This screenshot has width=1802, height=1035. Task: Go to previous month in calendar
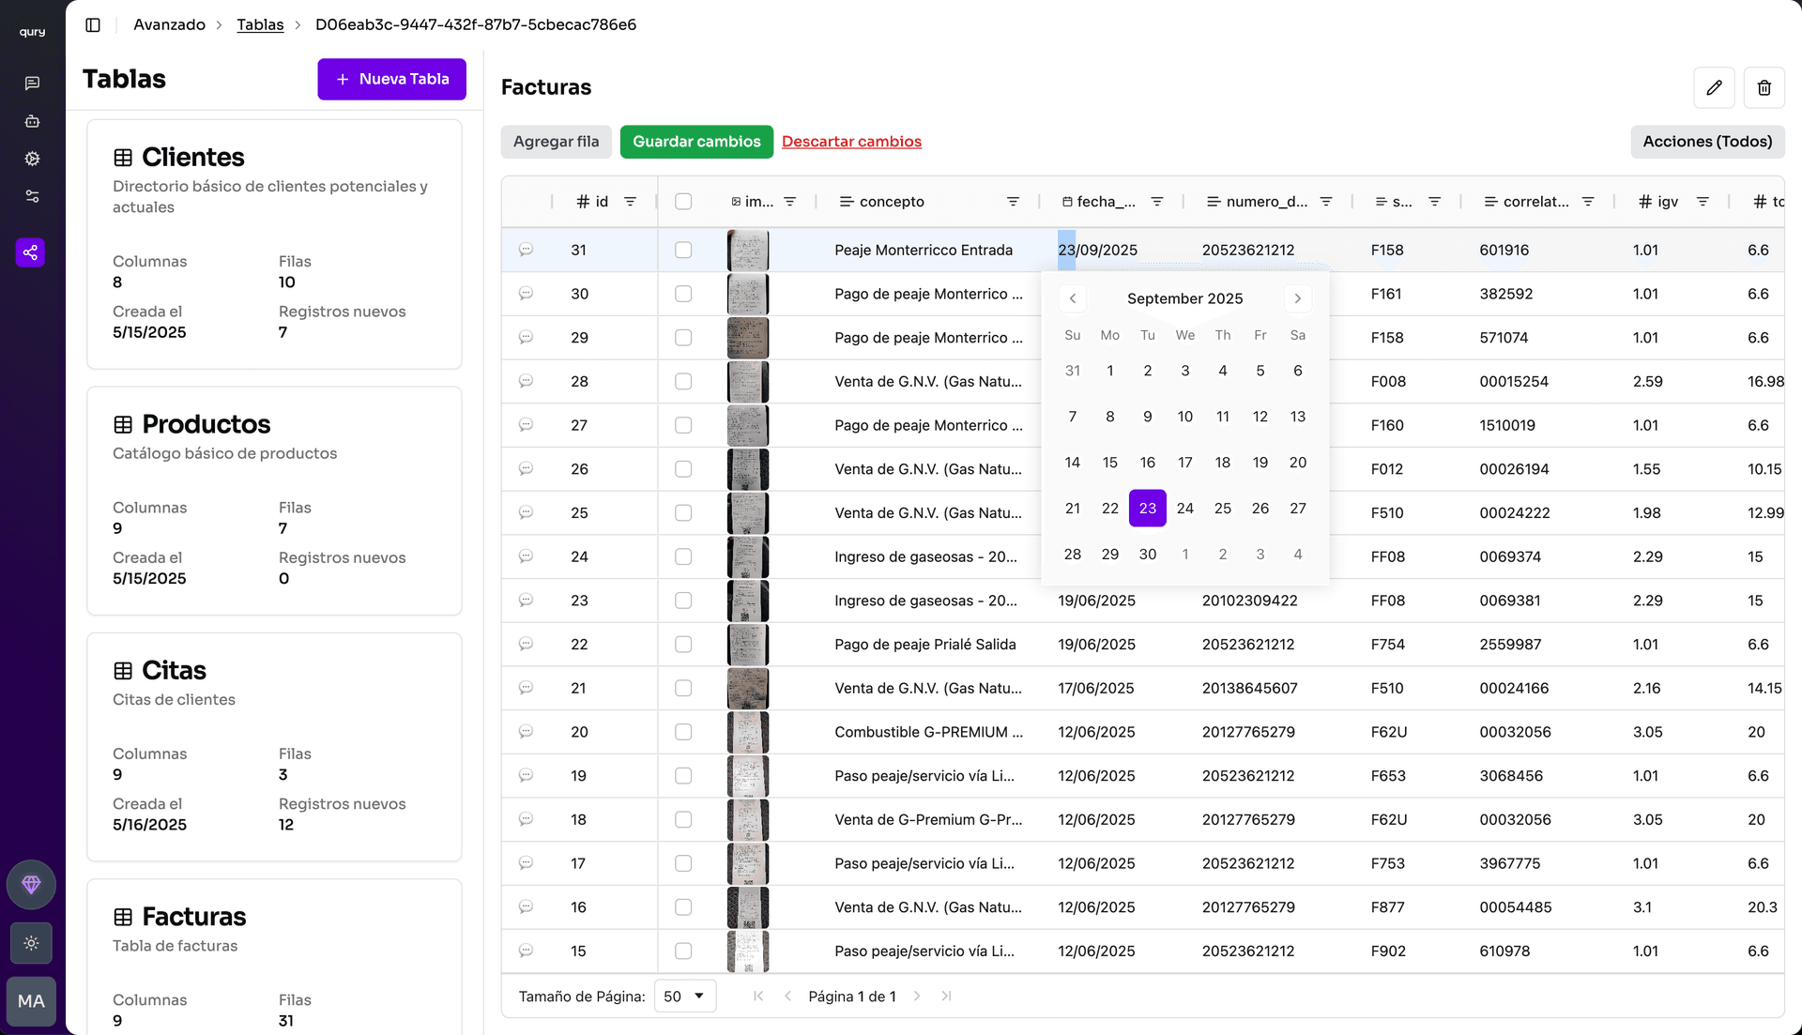[1072, 298]
